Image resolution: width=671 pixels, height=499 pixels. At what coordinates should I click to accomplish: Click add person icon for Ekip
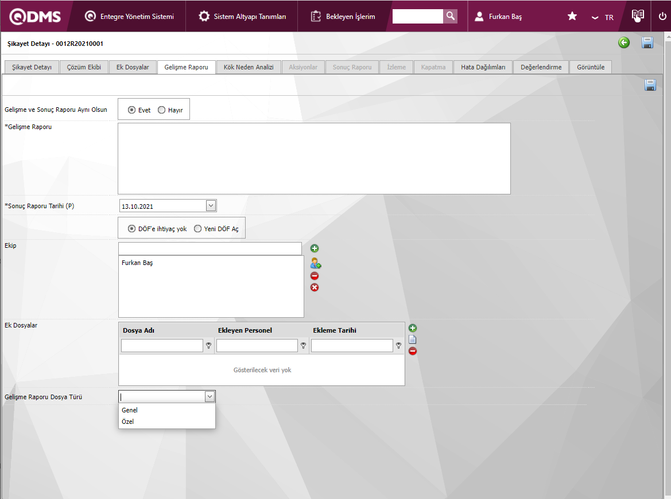tap(316, 263)
